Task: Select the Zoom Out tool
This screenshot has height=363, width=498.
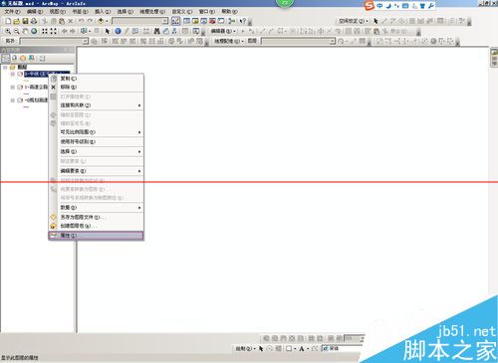Action: [x=16, y=31]
